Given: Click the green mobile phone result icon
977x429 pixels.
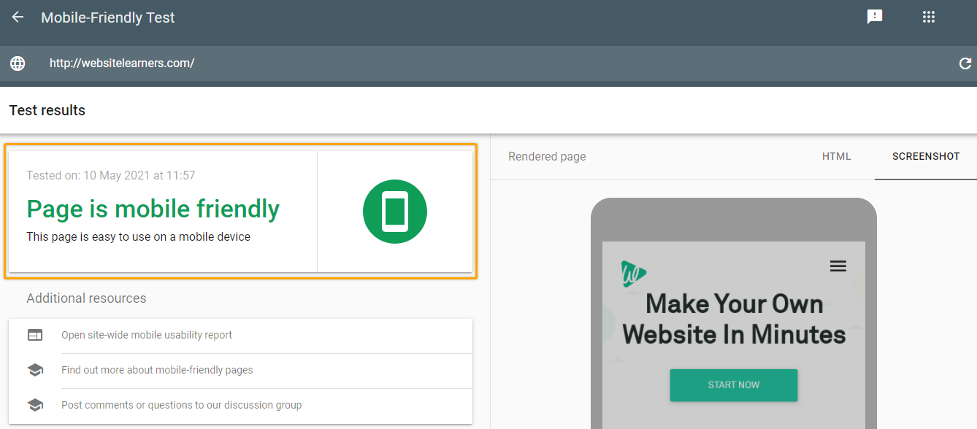Looking at the screenshot, I should [x=395, y=212].
